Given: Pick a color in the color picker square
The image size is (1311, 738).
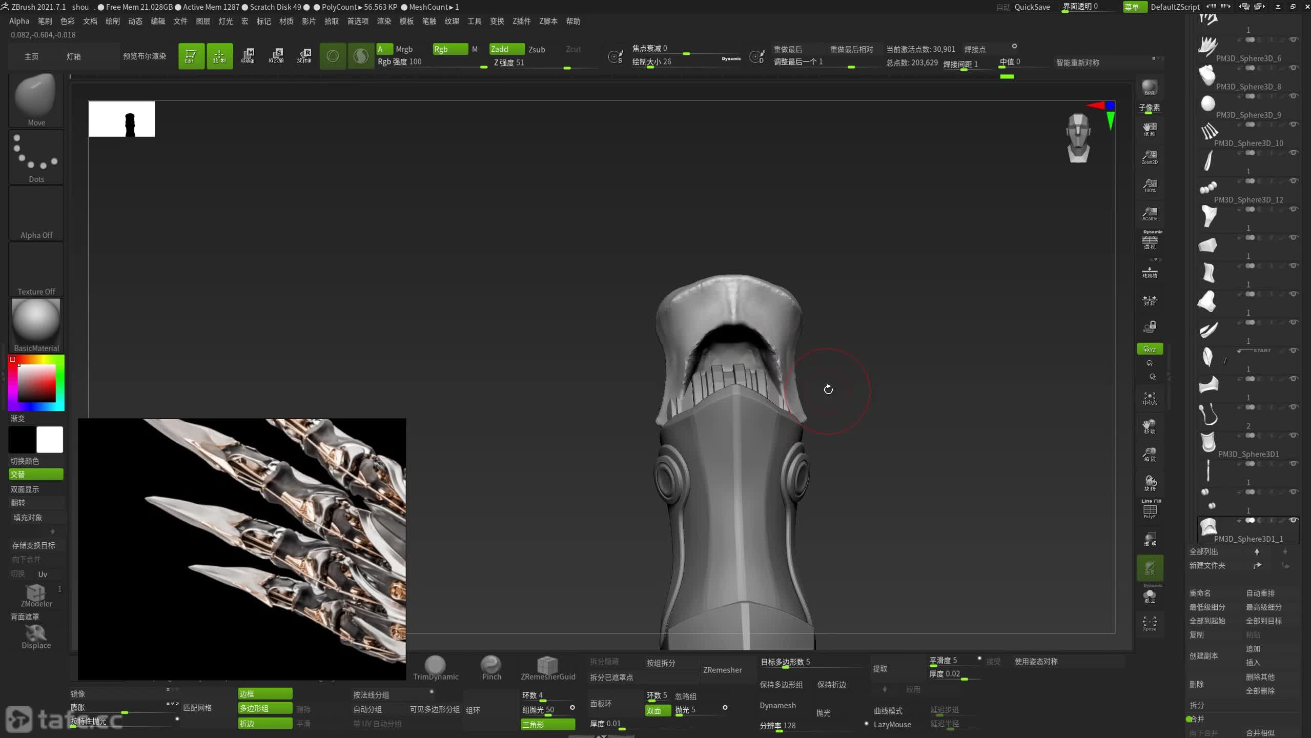Looking at the screenshot, I should coord(36,383).
